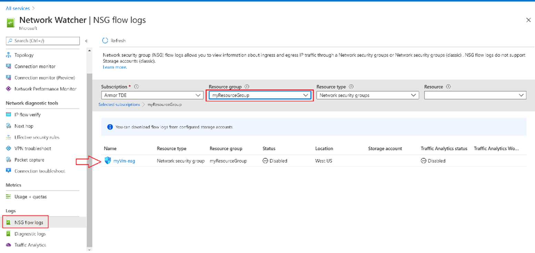
Task: Click the Subscription info icon
Action: (x=136, y=87)
